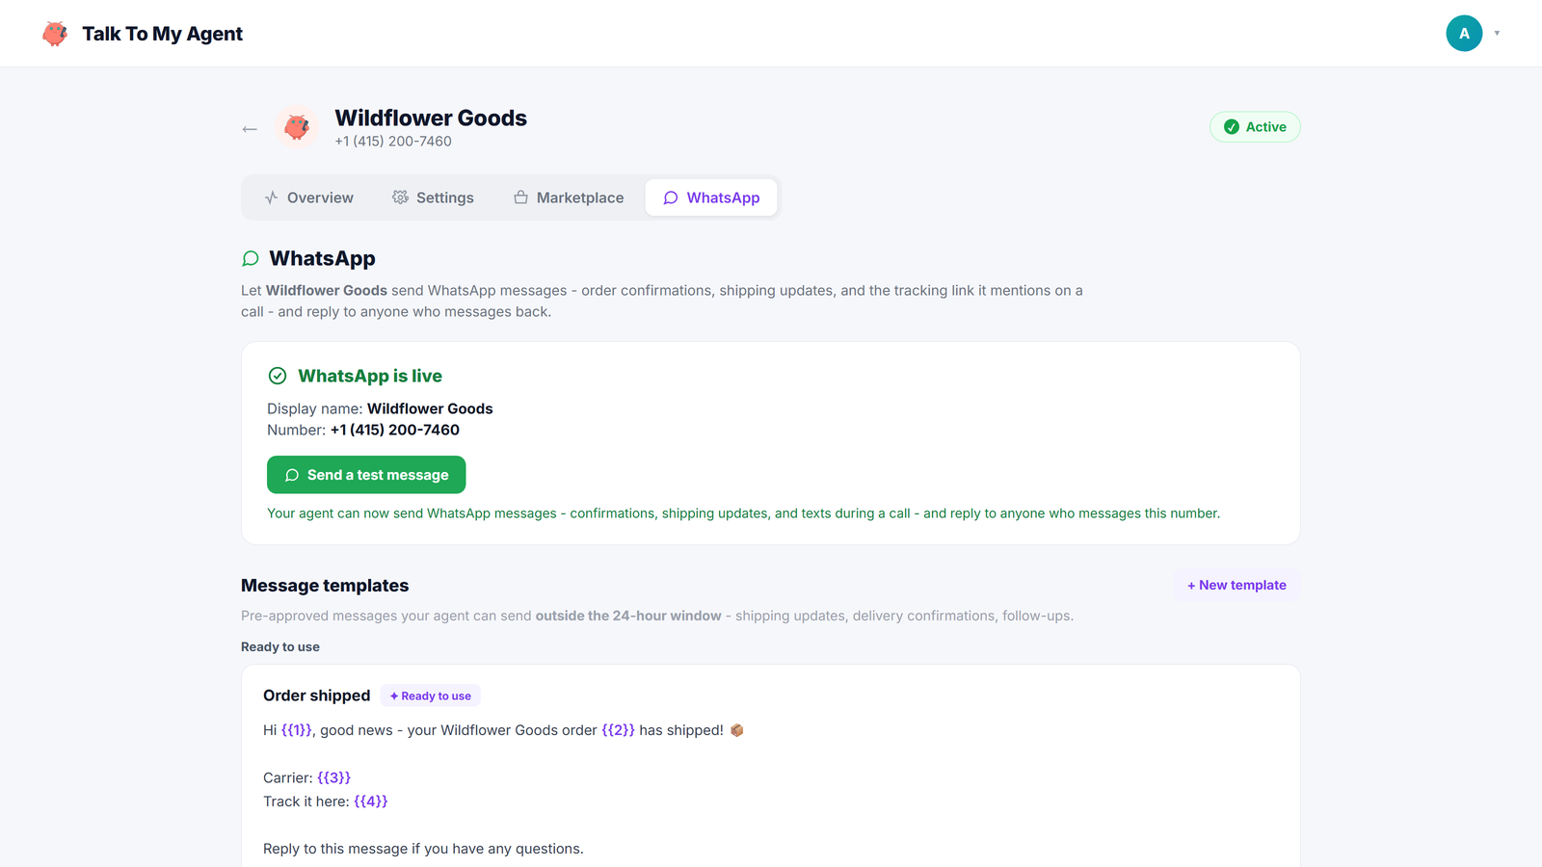Image resolution: width=1542 pixels, height=867 pixels.
Task: Click the Overview tab sparkle icon
Action: [x=272, y=197]
